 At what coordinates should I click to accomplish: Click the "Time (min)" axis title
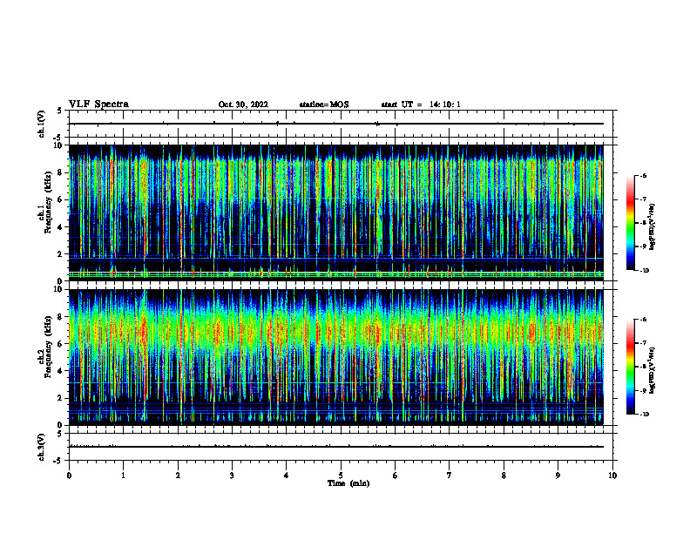pos(348,483)
